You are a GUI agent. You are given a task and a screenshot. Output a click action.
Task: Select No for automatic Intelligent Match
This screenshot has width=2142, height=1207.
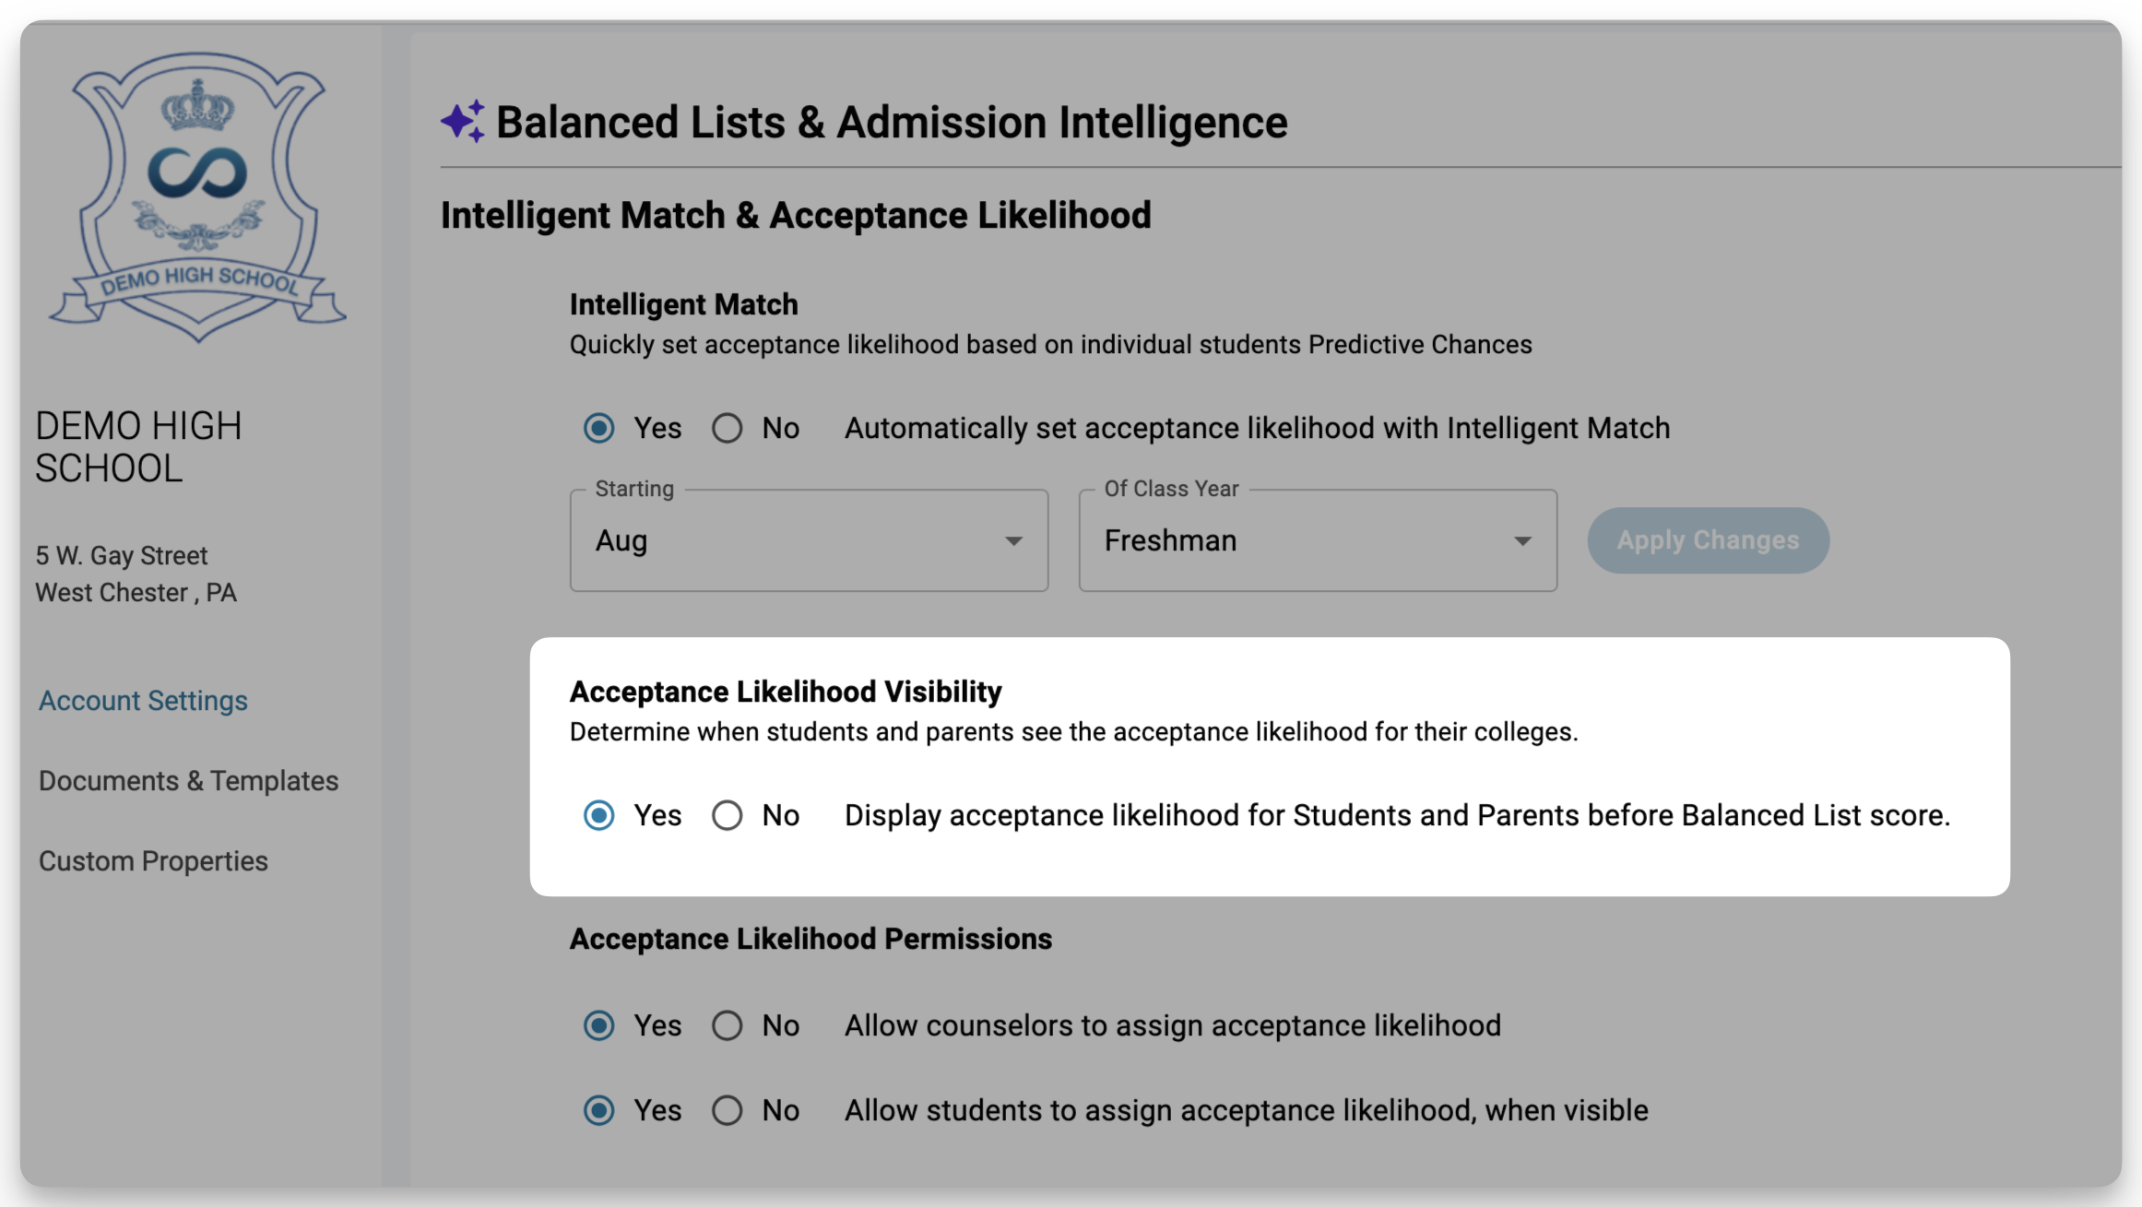coord(727,428)
